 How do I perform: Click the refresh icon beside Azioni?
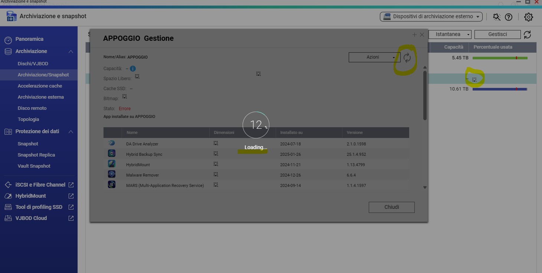[x=407, y=57]
